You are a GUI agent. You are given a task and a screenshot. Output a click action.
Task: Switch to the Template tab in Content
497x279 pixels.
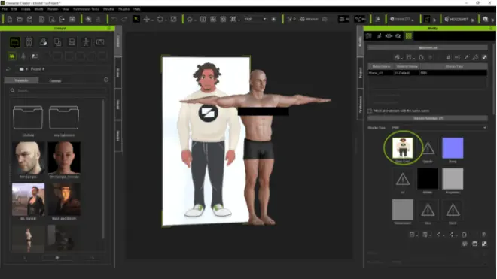[x=21, y=80]
